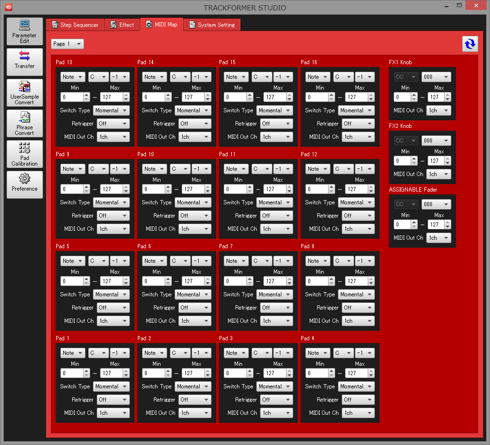Click ASSIGNABLE Fader Min input field

(x=403, y=225)
